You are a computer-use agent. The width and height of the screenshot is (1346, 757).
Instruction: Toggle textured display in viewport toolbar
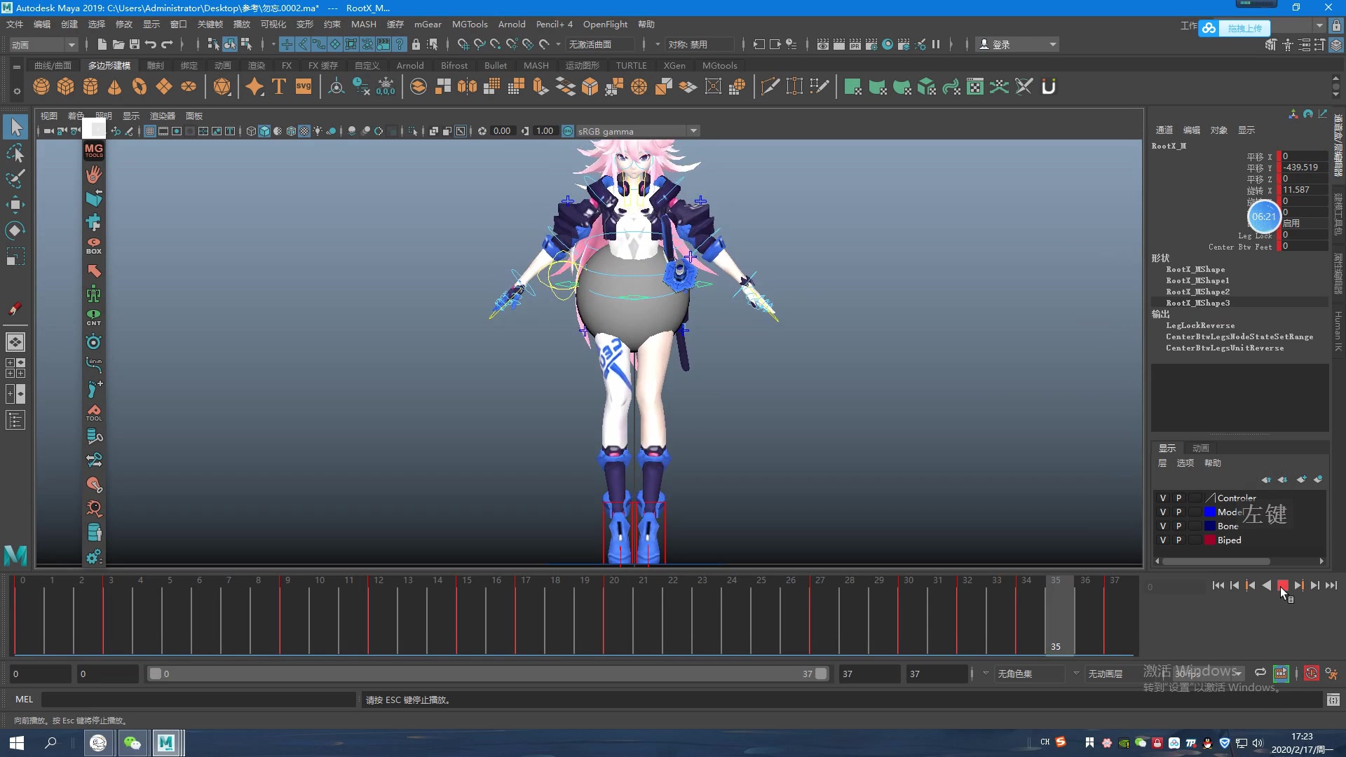pos(304,131)
